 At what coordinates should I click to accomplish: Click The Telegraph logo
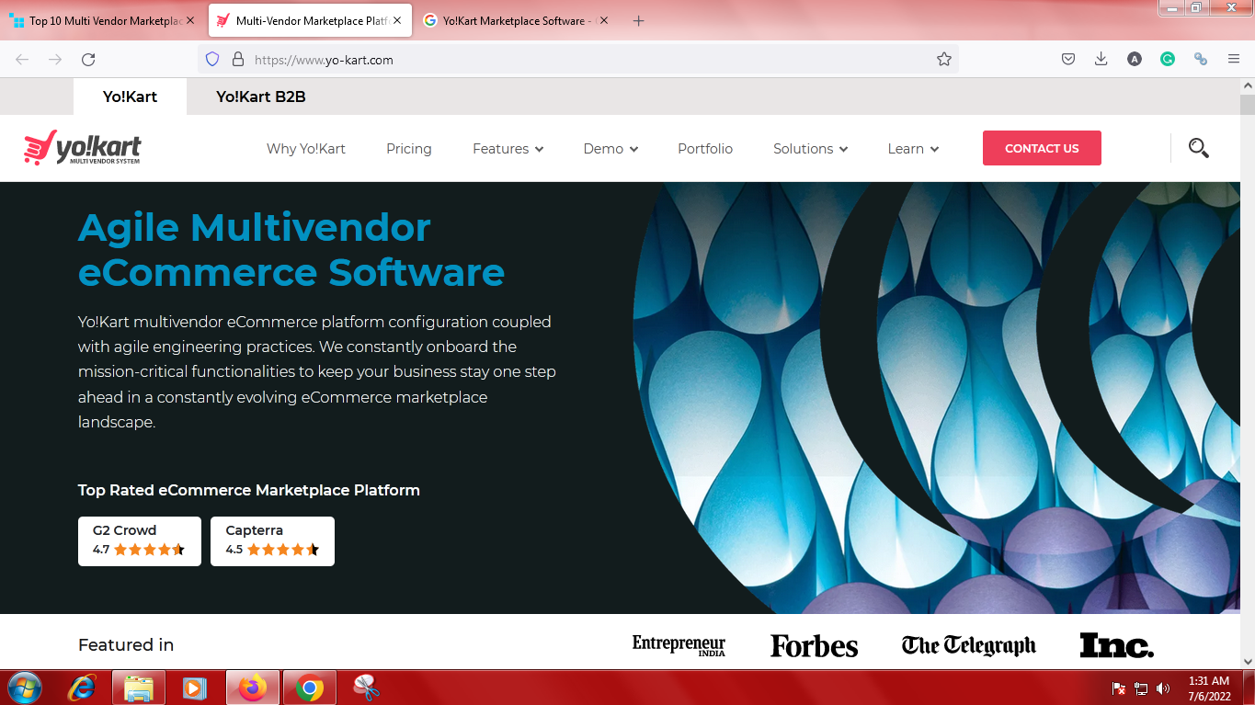pyautogui.click(x=969, y=645)
